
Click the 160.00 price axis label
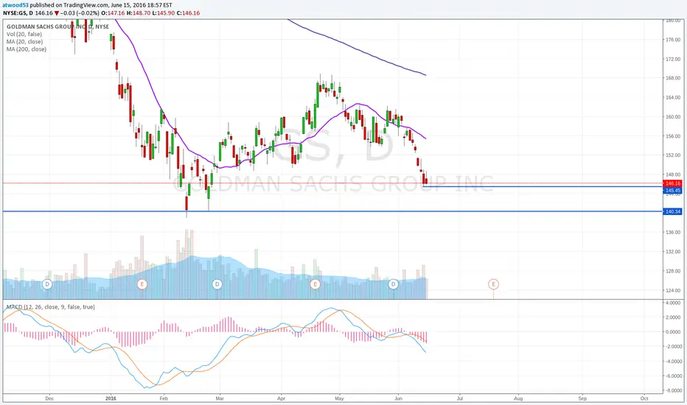tap(674, 117)
